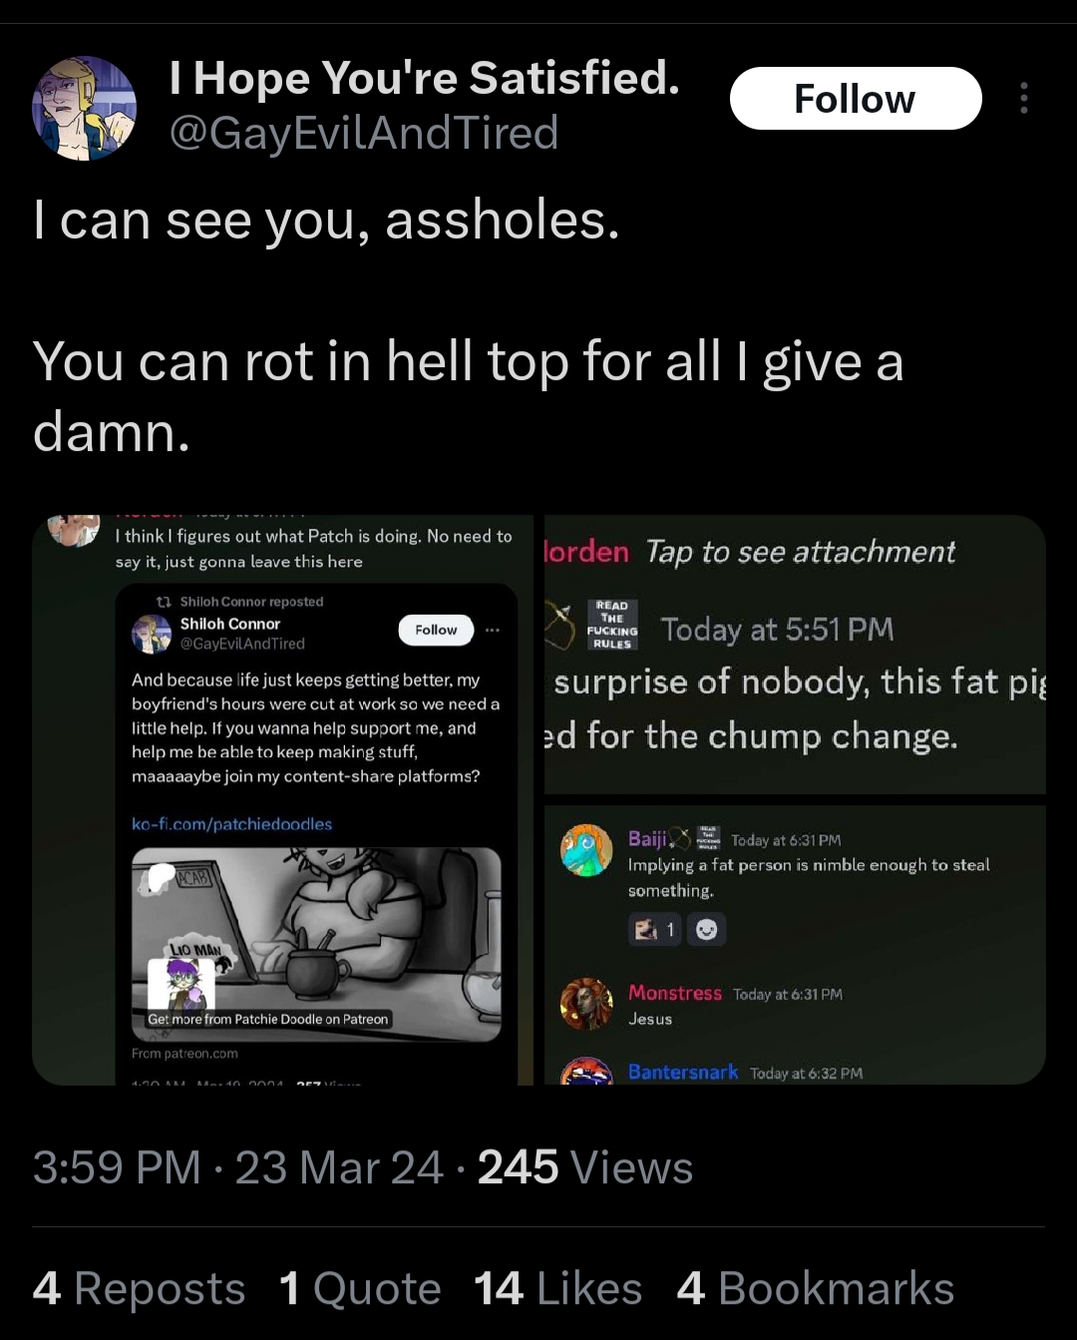Open the three-dot more options menu
The image size is (1077, 1340).
click(1023, 98)
